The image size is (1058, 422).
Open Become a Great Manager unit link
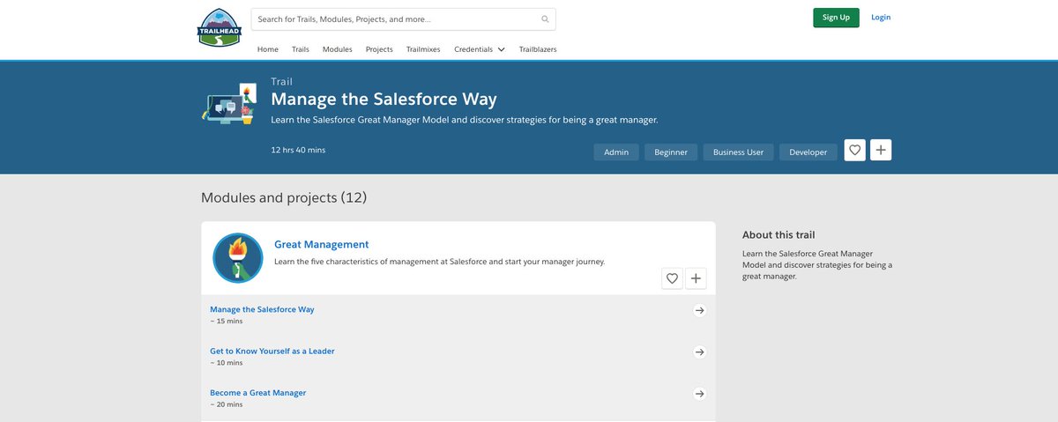[258, 393]
